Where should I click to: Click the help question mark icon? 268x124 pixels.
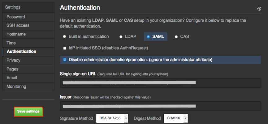[259, 9]
